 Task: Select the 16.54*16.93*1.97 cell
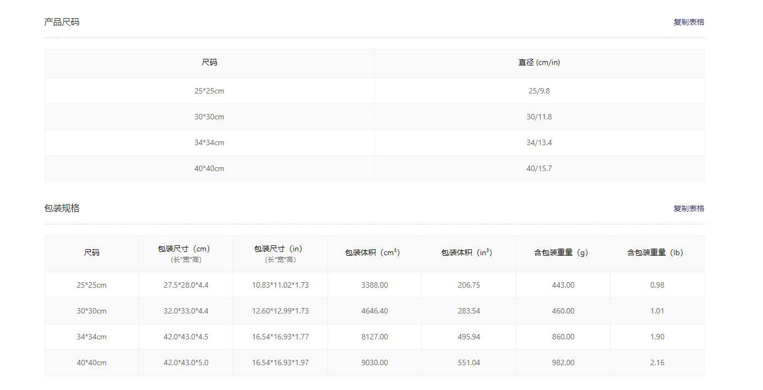coord(280,362)
